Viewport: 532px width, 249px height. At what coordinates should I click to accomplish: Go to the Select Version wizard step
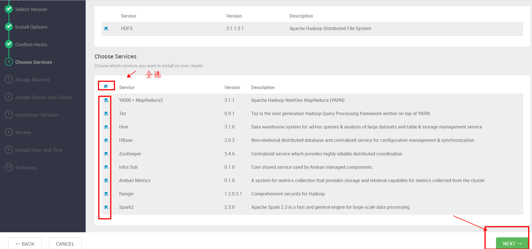31,9
